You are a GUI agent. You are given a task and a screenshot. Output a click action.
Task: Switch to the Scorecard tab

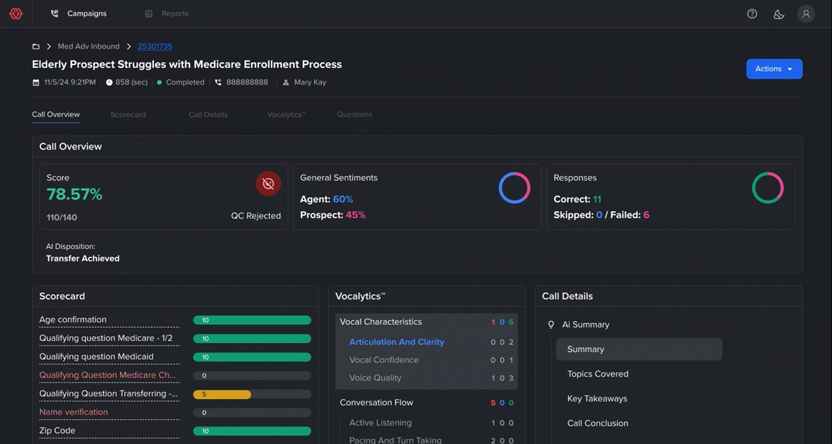128,114
